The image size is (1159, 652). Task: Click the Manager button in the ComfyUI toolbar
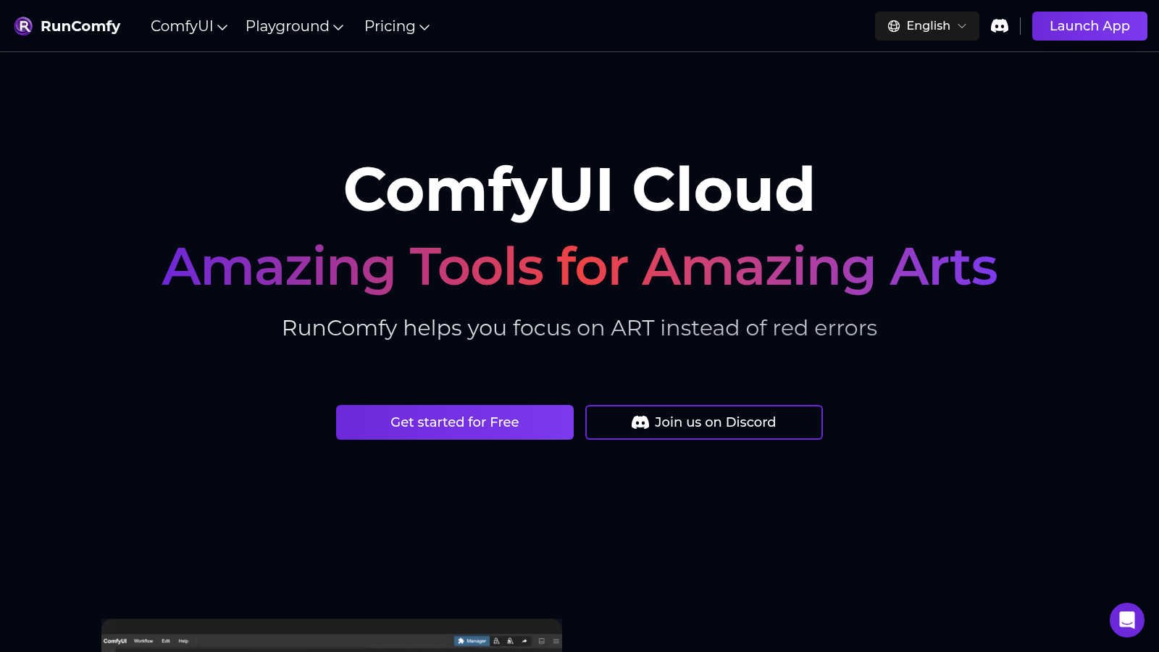472,641
